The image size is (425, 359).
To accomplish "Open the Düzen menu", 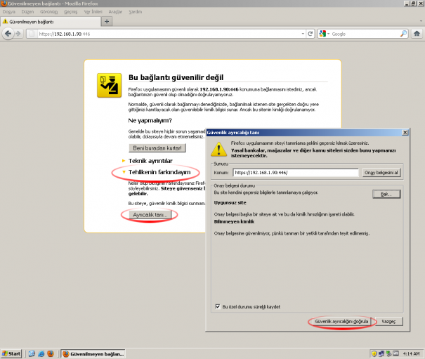I will (27, 12).
